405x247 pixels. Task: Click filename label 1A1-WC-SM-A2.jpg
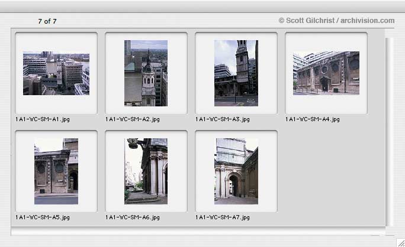tap(133, 119)
